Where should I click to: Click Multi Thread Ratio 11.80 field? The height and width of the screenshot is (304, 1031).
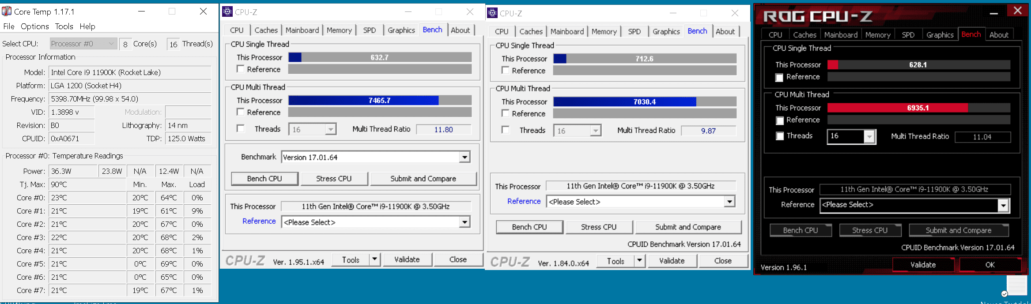click(443, 129)
